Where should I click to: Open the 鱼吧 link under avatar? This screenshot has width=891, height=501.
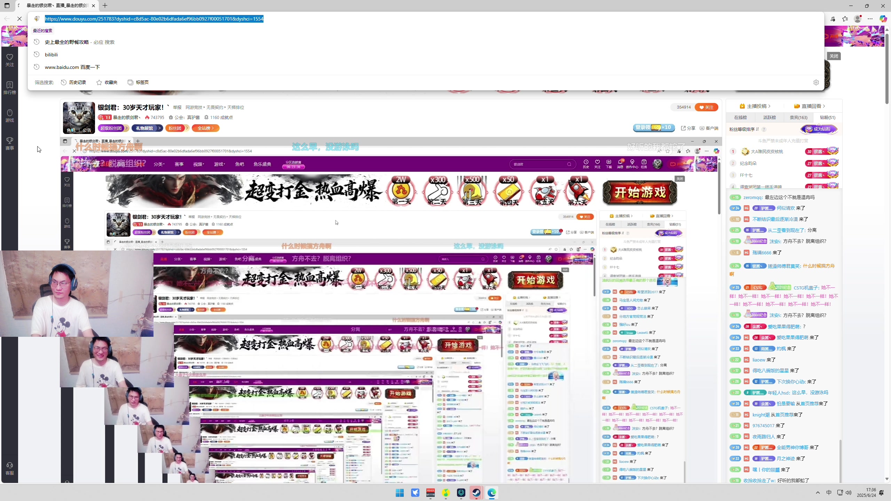click(x=71, y=130)
